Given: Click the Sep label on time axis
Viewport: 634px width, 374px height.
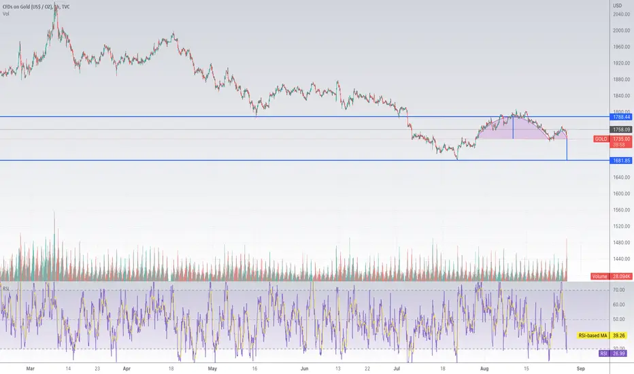Looking at the screenshot, I should point(581,369).
